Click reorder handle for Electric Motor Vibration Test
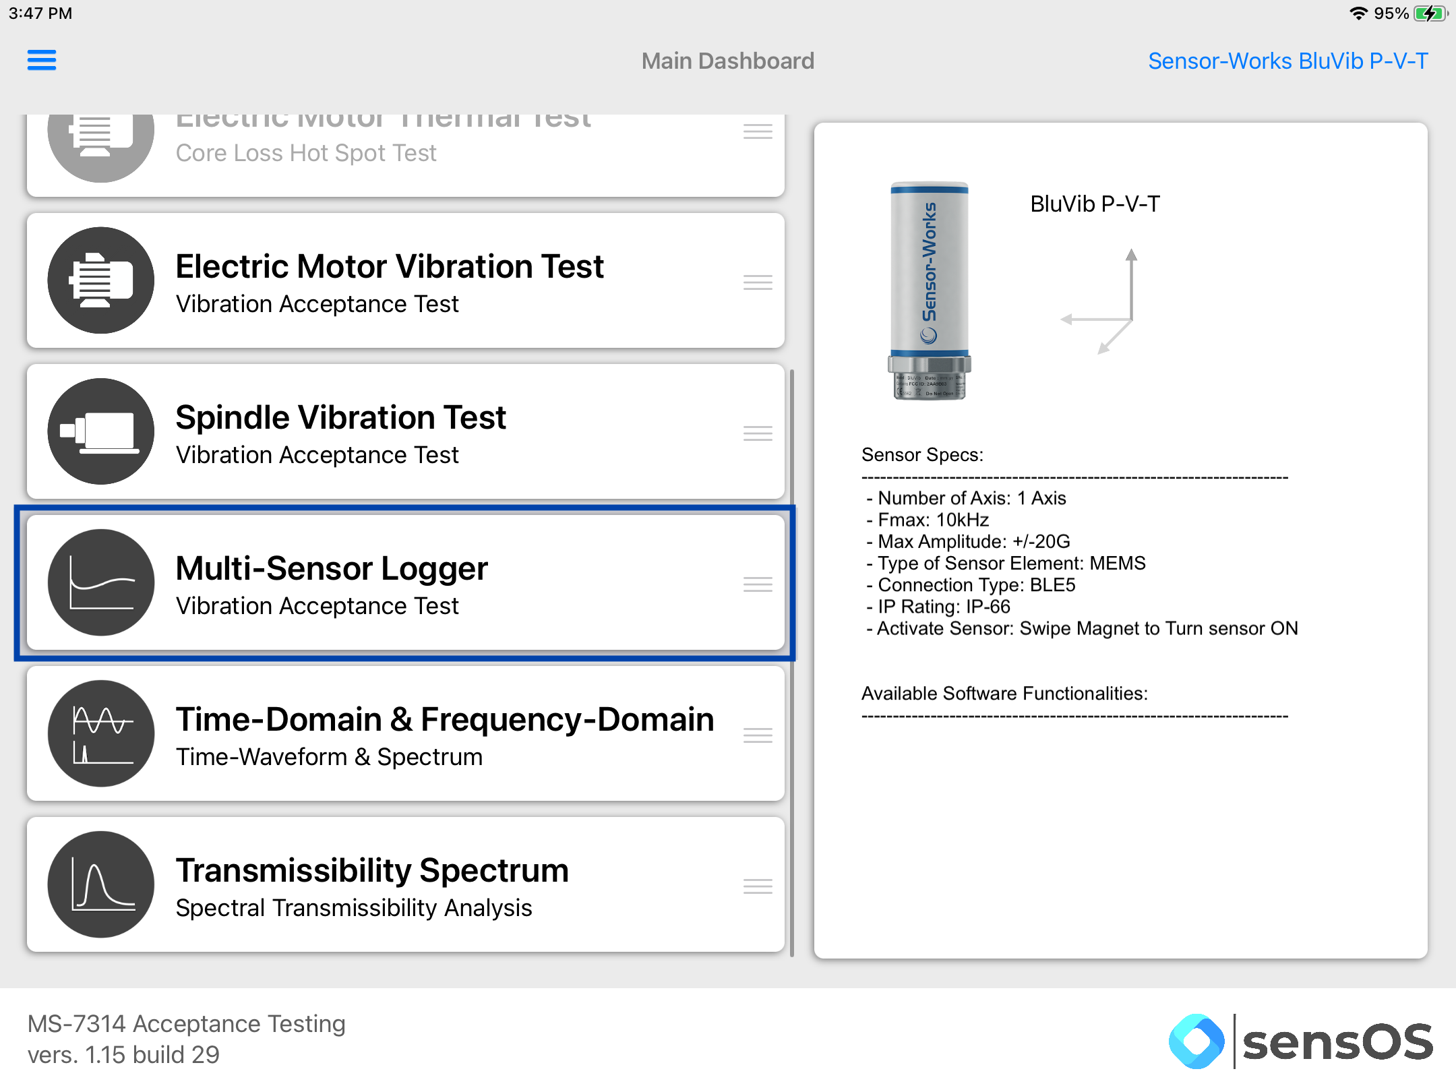Screen dimensions: 1456x1092 click(x=758, y=282)
